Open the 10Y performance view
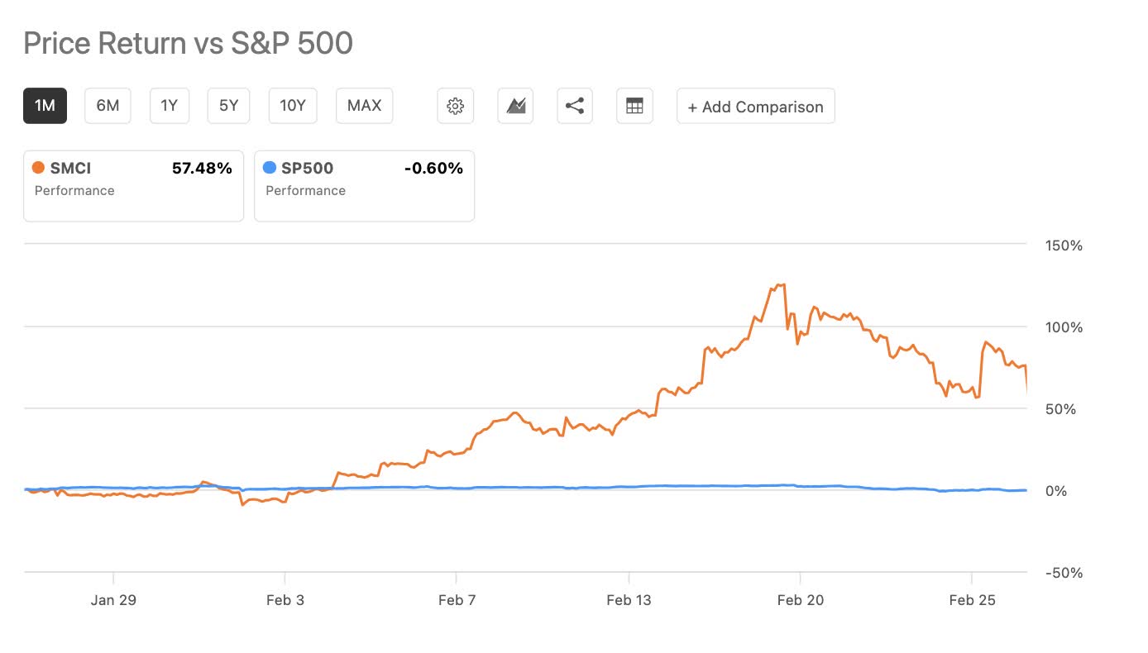 click(292, 106)
